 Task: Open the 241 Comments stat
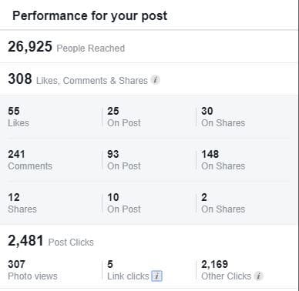(x=30, y=160)
